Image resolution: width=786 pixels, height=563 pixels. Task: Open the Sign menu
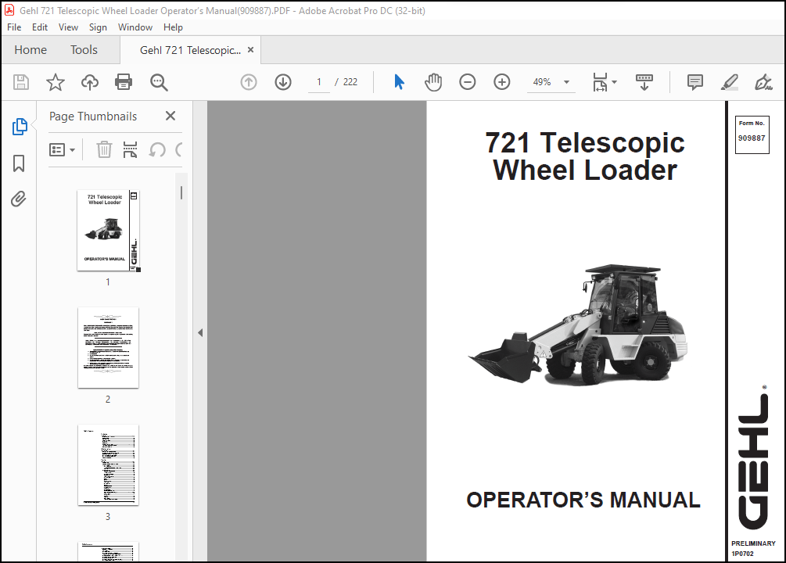pyautogui.click(x=98, y=27)
